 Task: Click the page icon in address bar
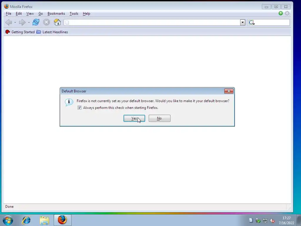click(67, 22)
